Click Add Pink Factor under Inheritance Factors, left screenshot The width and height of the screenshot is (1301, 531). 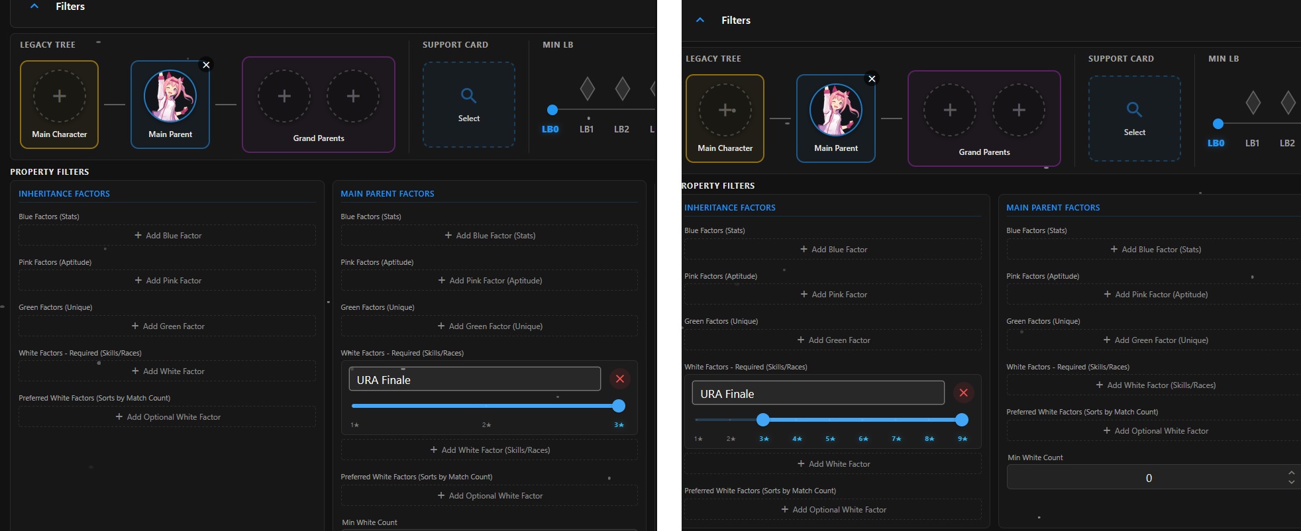coord(167,281)
